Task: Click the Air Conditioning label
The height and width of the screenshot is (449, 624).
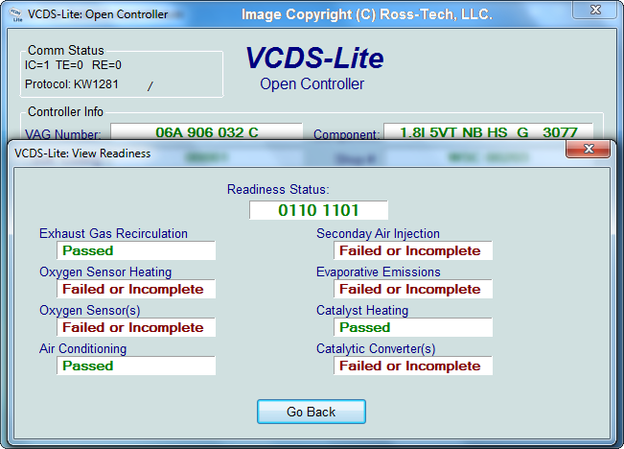Action: [82, 348]
